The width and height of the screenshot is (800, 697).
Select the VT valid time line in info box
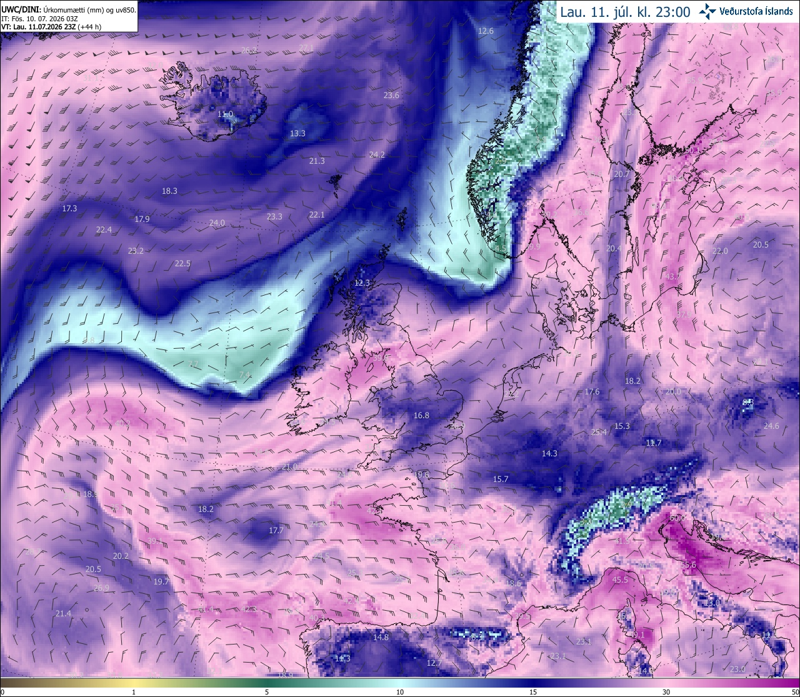pos(51,27)
